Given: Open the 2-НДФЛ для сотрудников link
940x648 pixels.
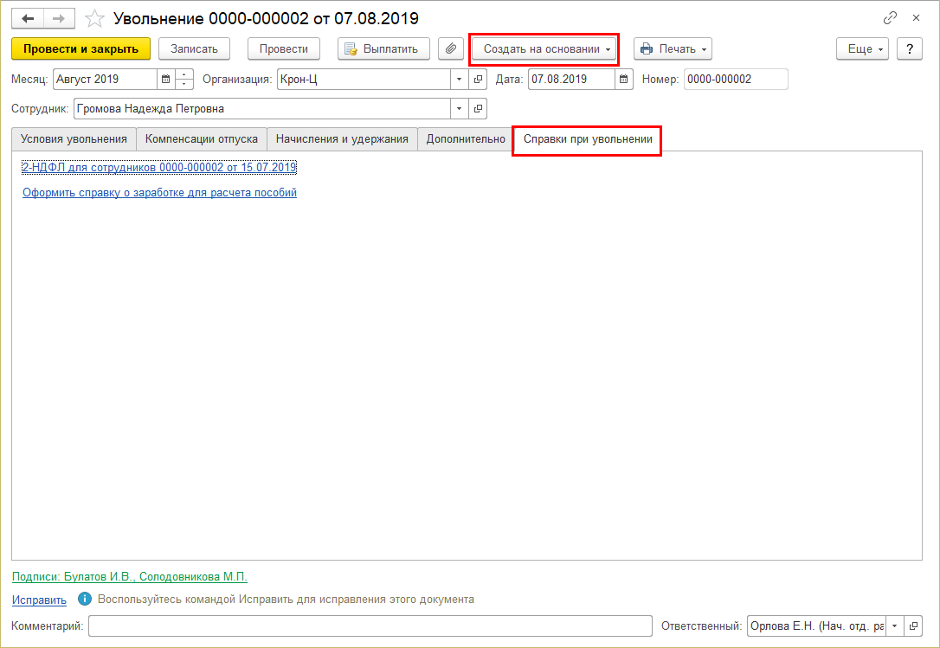Looking at the screenshot, I should point(159,167).
